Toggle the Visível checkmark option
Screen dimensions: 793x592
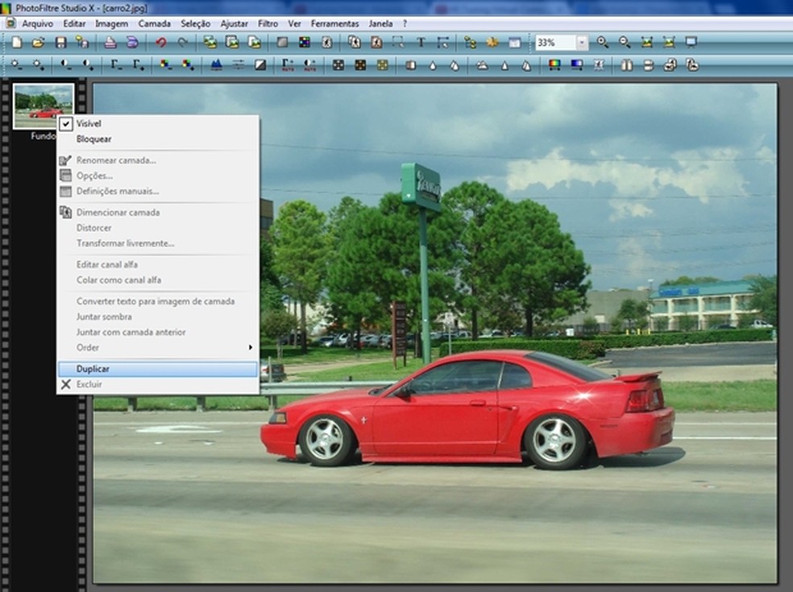(89, 124)
